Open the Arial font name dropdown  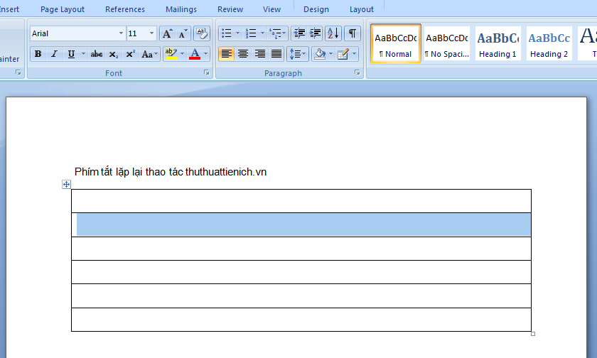tap(121, 33)
